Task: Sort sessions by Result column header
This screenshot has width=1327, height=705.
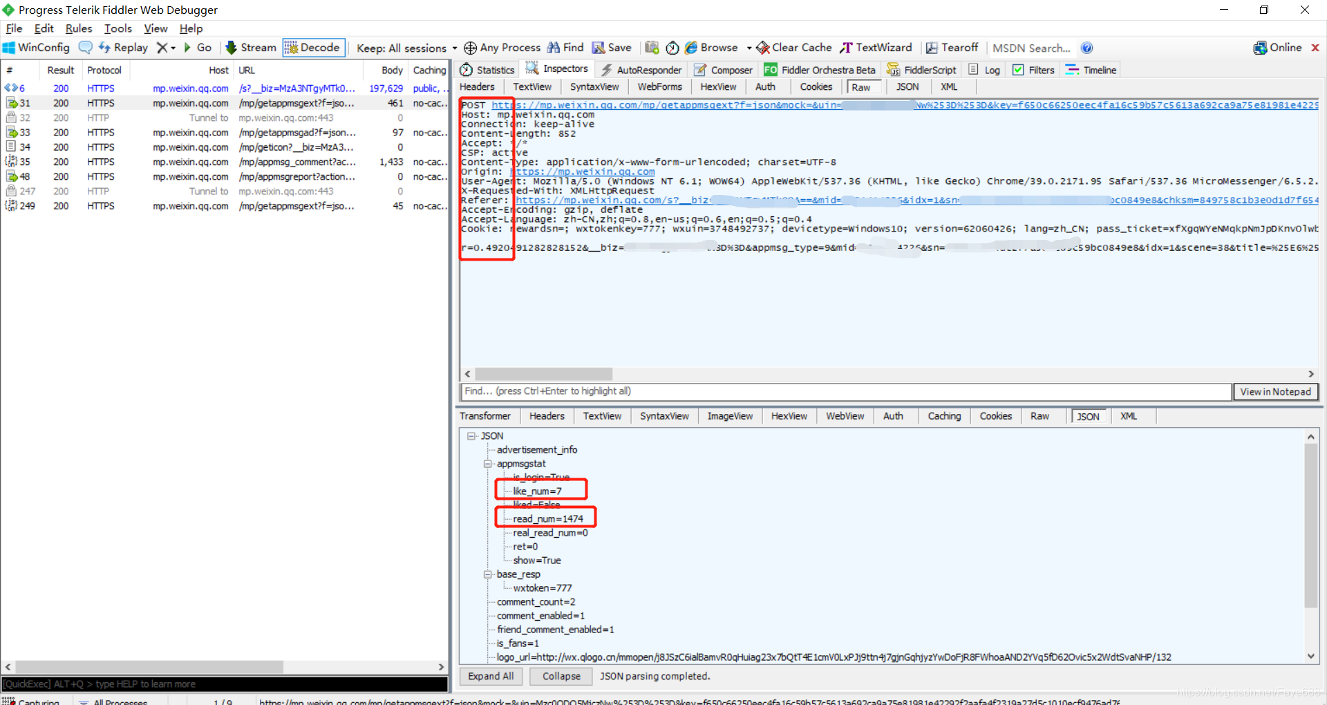Action: pos(61,70)
